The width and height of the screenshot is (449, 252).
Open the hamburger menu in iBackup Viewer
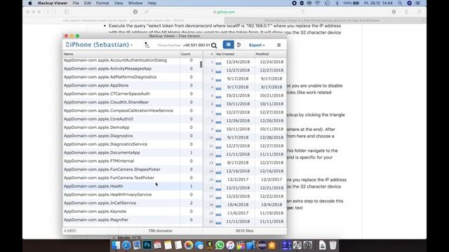point(279,45)
